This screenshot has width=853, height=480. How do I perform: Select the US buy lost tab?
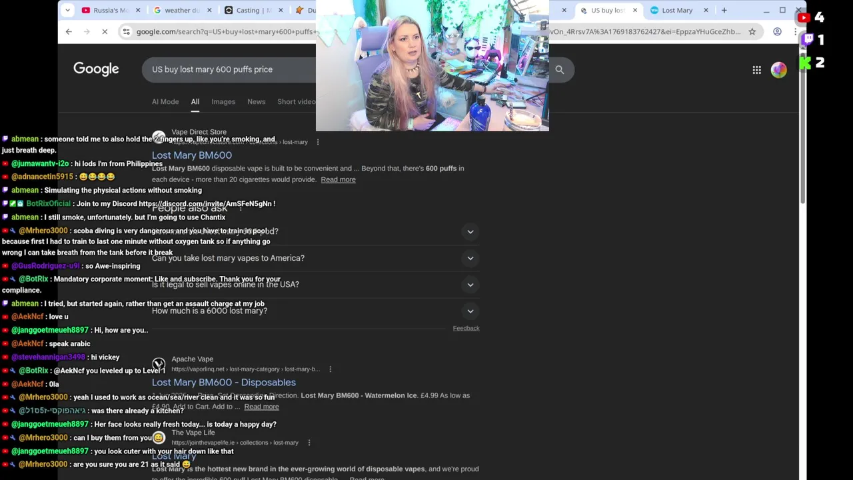pos(607,10)
